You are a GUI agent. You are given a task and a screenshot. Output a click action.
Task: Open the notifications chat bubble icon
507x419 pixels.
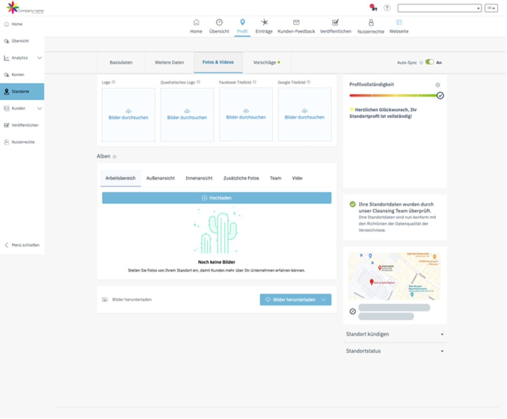coord(374,7)
